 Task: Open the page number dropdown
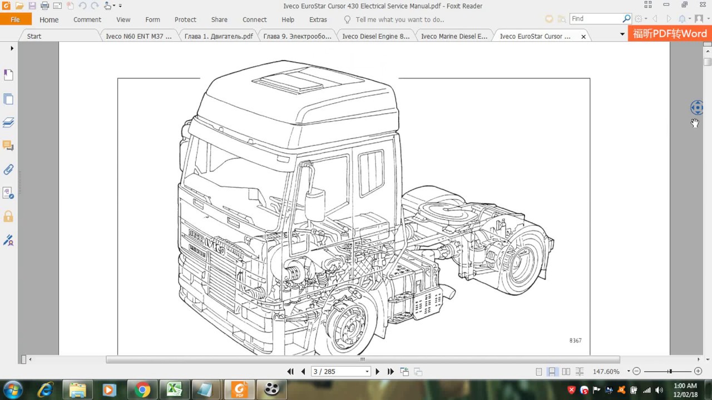(367, 372)
